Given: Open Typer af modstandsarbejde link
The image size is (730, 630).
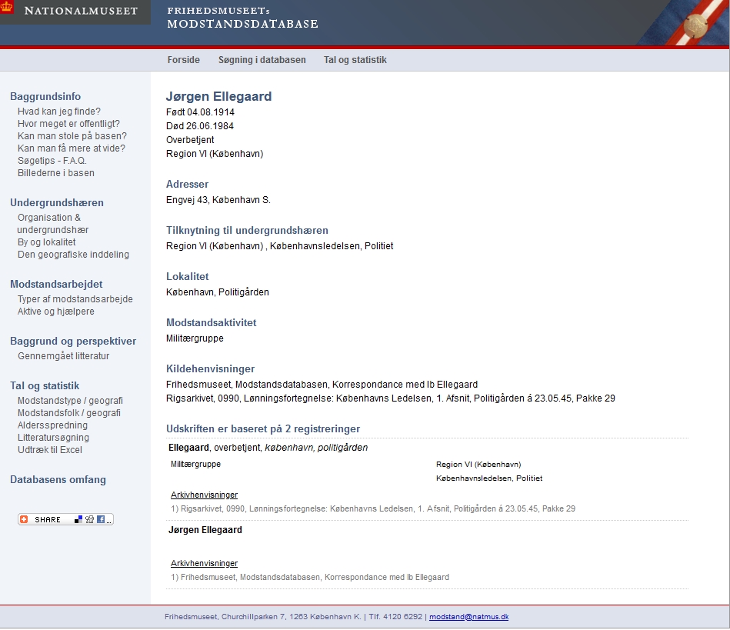Looking at the screenshot, I should coord(75,299).
